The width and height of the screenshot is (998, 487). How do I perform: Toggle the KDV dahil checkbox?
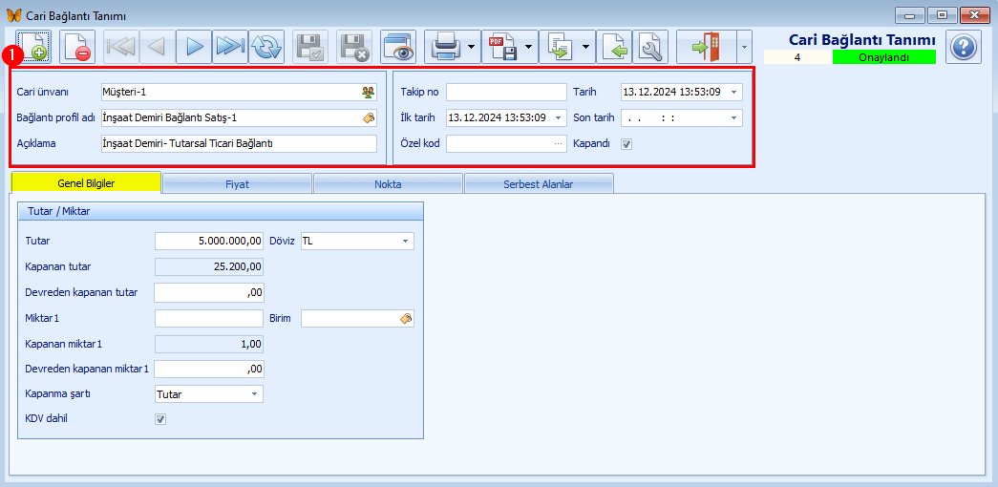(x=161, y=419)
